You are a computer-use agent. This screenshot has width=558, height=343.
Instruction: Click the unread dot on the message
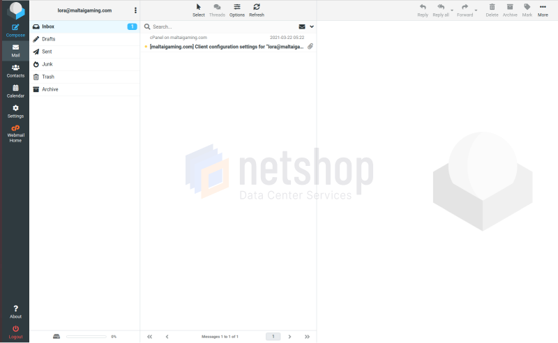(x=146, y=47)
